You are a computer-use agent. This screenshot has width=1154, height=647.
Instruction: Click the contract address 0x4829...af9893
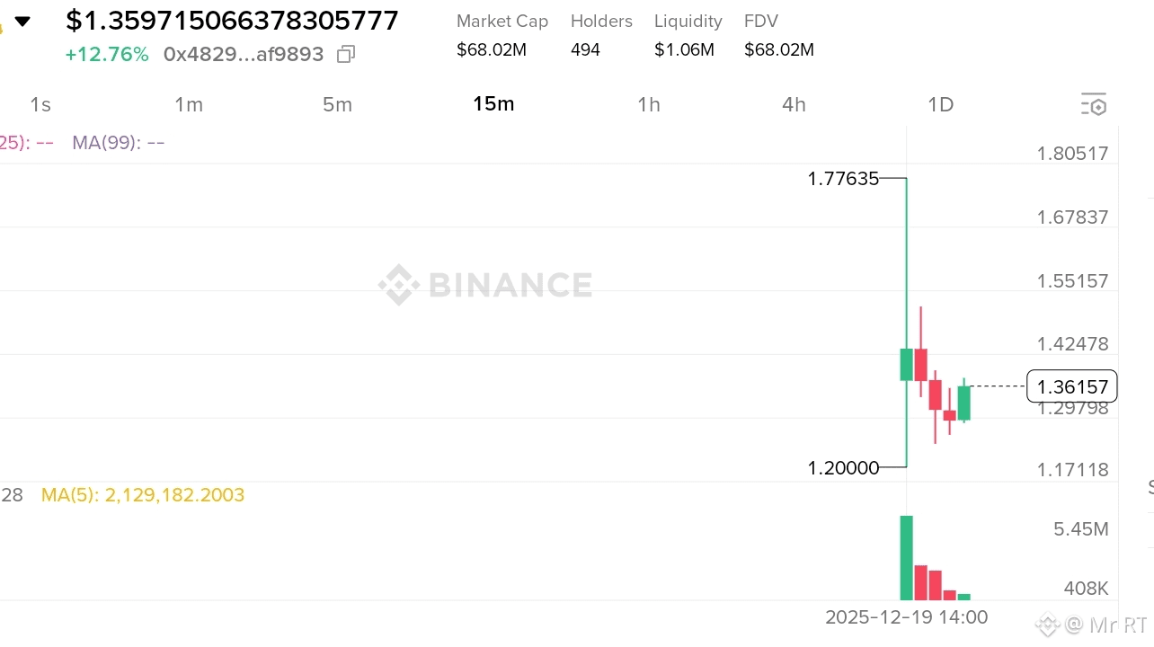(244, 55)
